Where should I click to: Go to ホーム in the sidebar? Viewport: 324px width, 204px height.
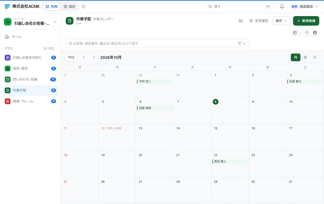[x=30, y=37]
